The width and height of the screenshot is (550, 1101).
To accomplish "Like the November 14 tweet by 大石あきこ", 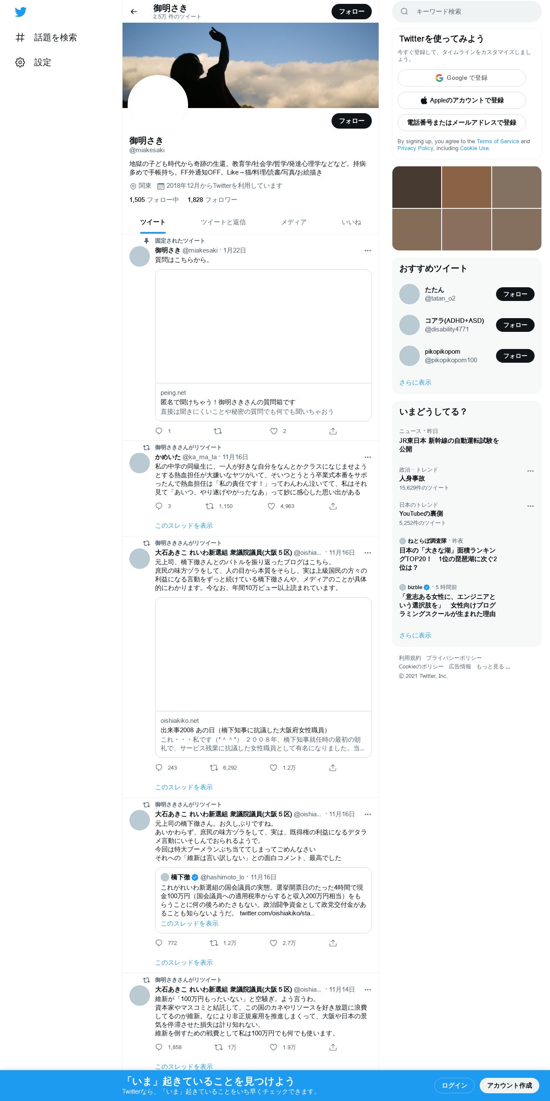I will (x=273, y=1047).
